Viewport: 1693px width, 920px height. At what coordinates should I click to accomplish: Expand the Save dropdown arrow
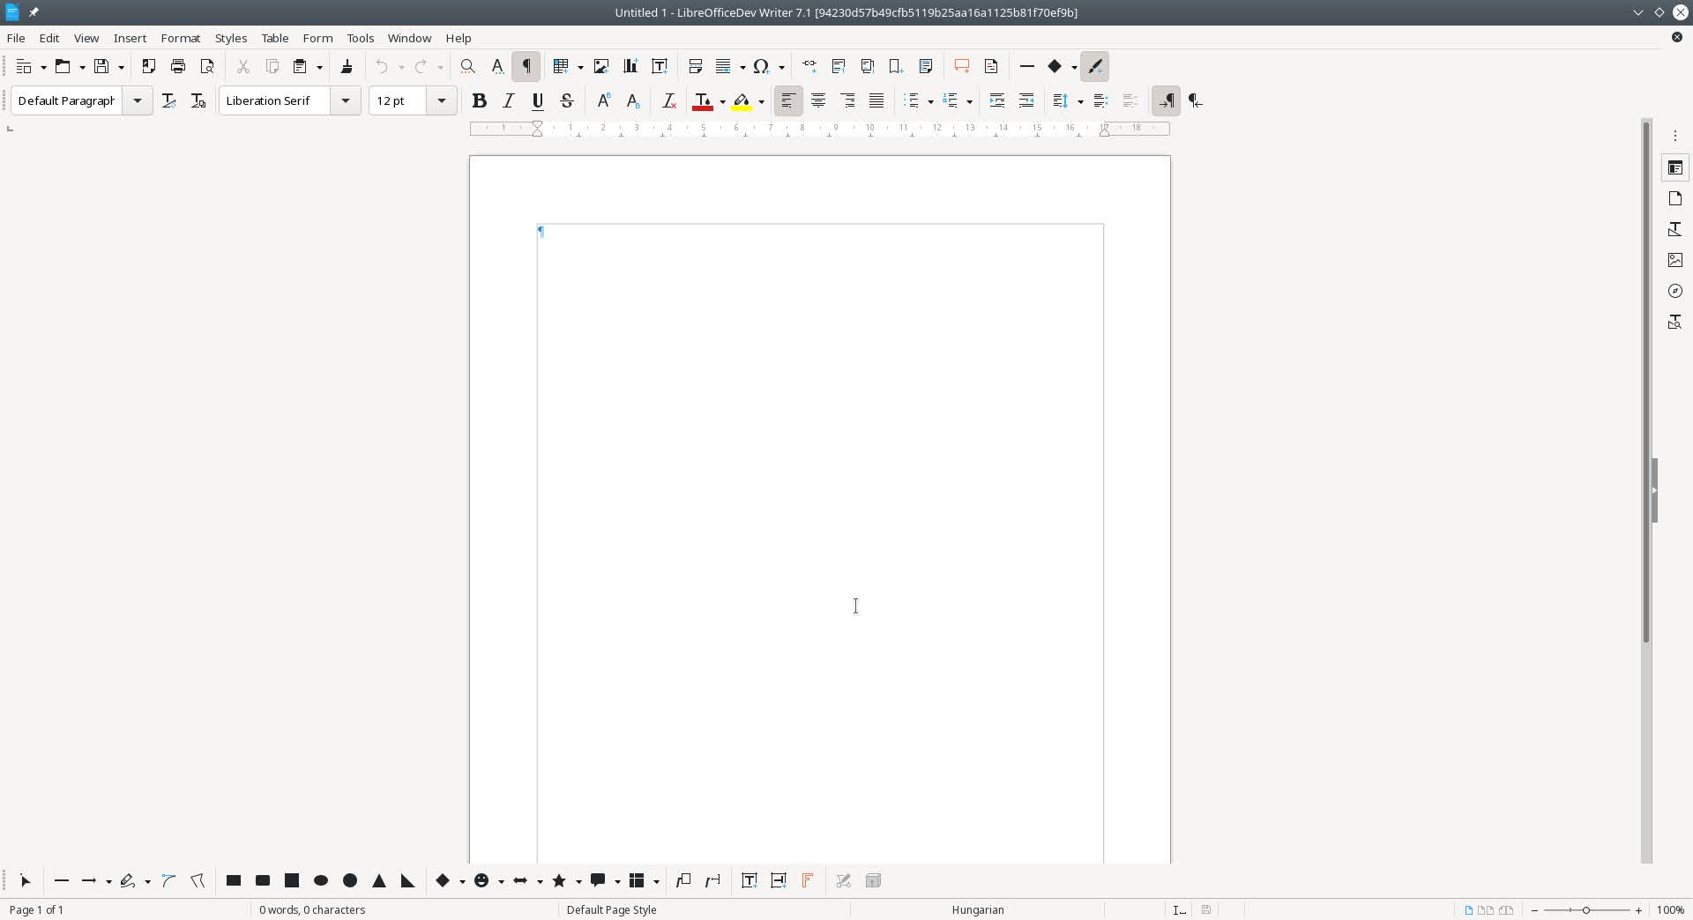click(121, 67)
